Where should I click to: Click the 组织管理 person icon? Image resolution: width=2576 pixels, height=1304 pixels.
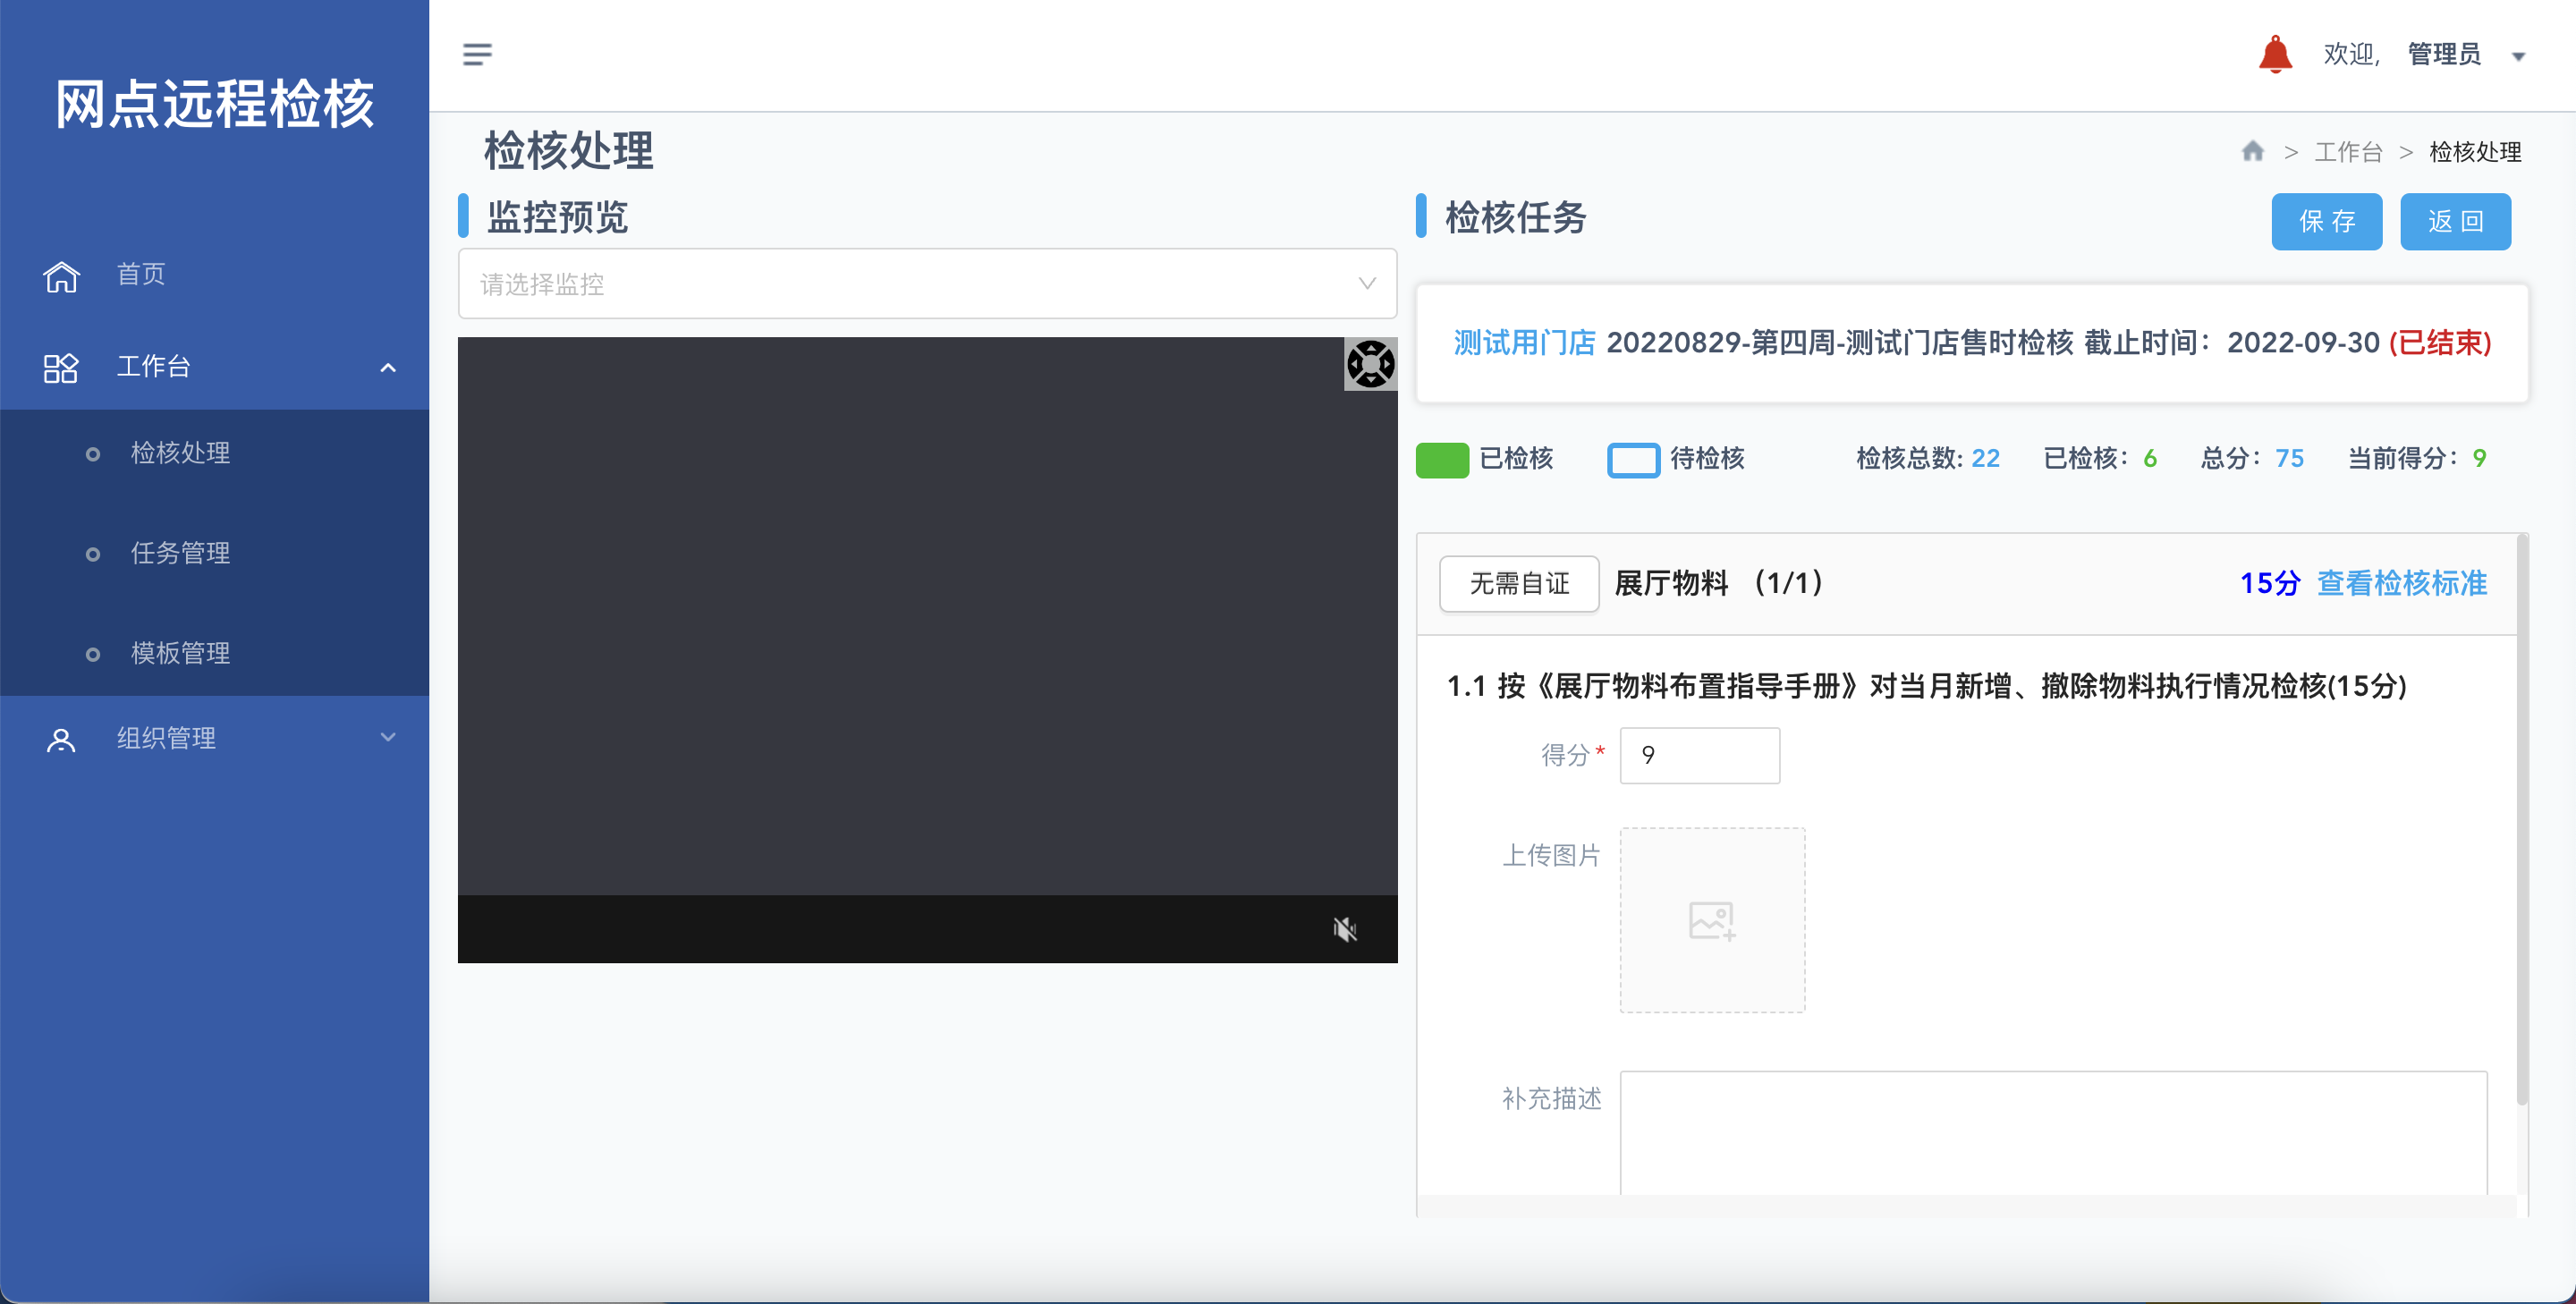tap(61, 740)
